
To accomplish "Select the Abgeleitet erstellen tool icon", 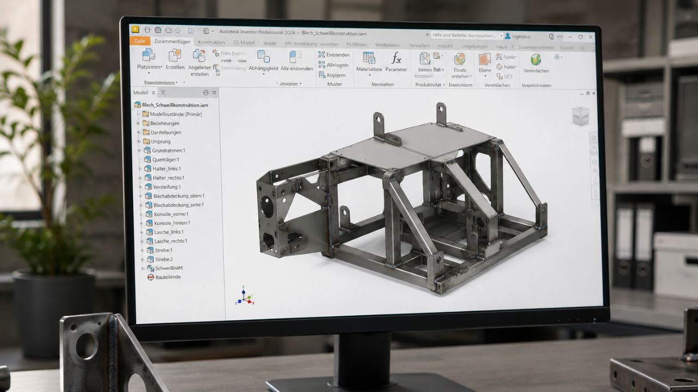I will click(x=199, y=56).
